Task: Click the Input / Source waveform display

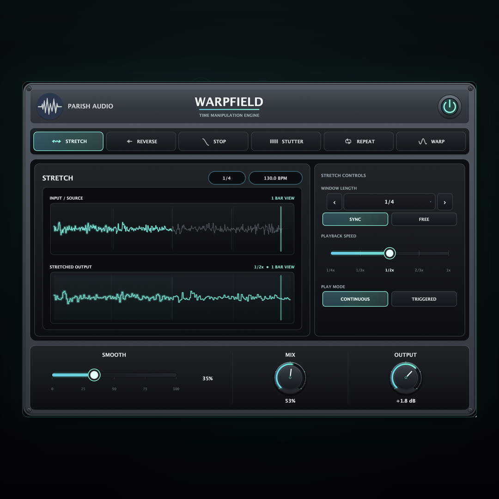Action: coord(172,229)
